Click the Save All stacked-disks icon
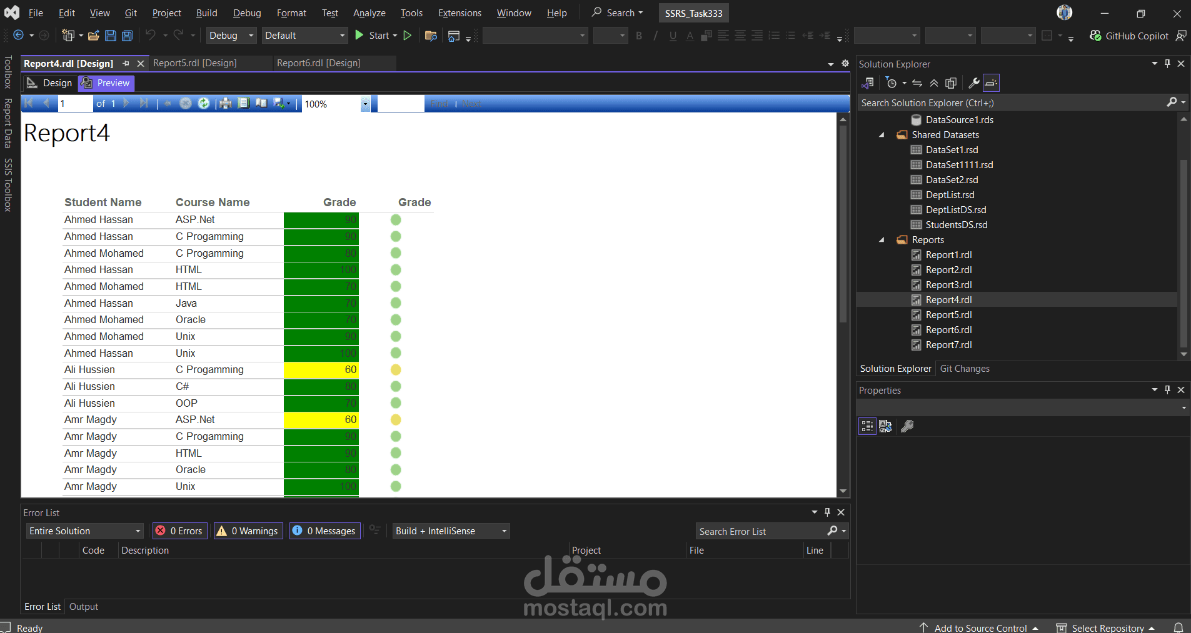Image resolution: width=1191 pixels, height=633 pixels. (128, 36)
